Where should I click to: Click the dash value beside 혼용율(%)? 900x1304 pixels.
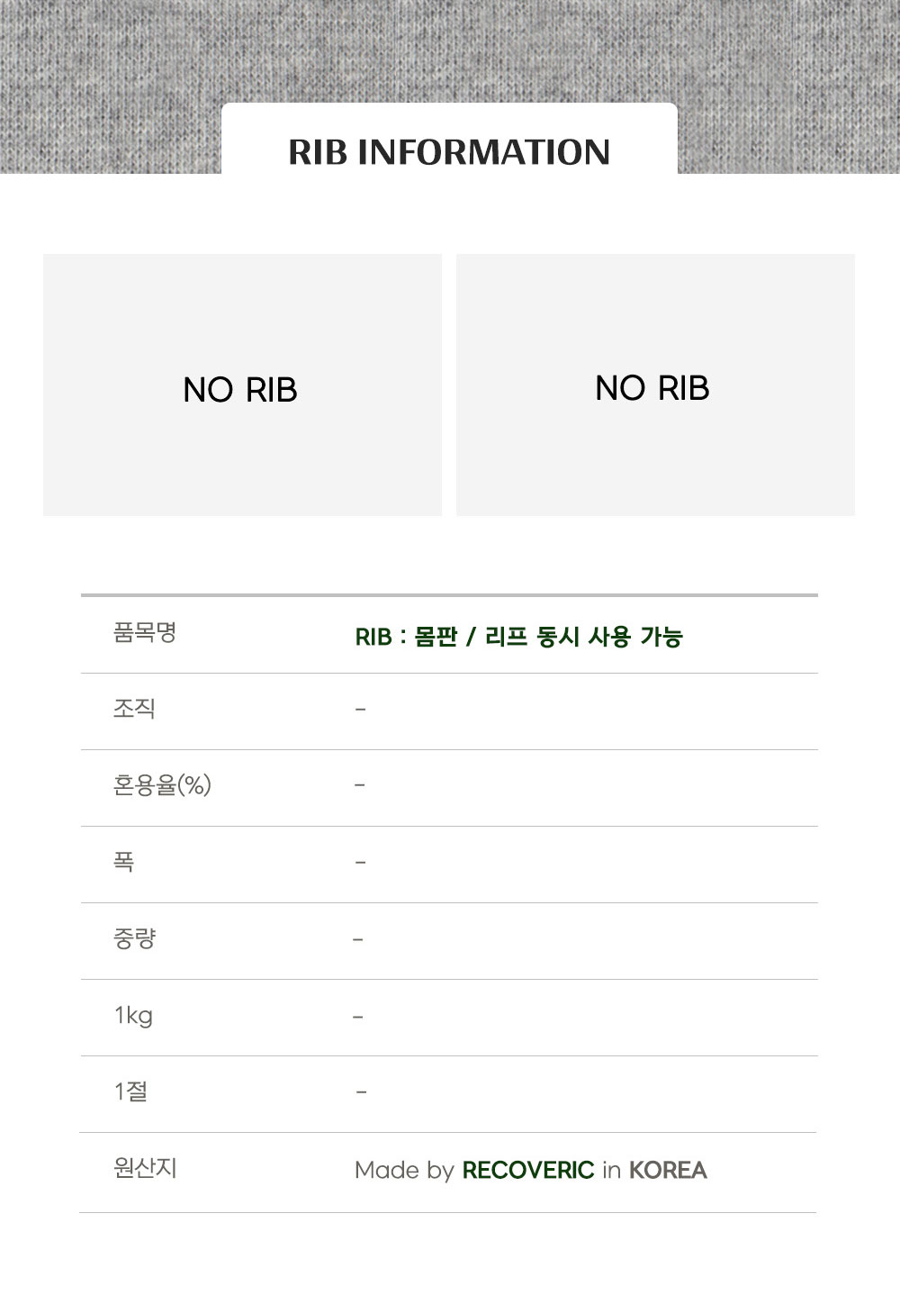pyautogui.click(x=360, y=785)
